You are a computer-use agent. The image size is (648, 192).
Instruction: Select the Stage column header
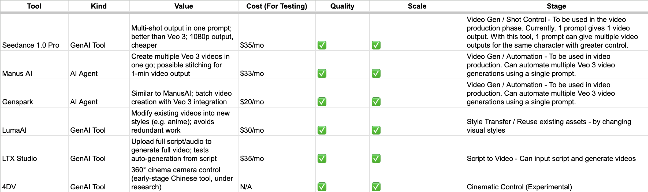556,6
